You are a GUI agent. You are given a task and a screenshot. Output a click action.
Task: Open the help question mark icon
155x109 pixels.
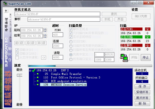6,11
